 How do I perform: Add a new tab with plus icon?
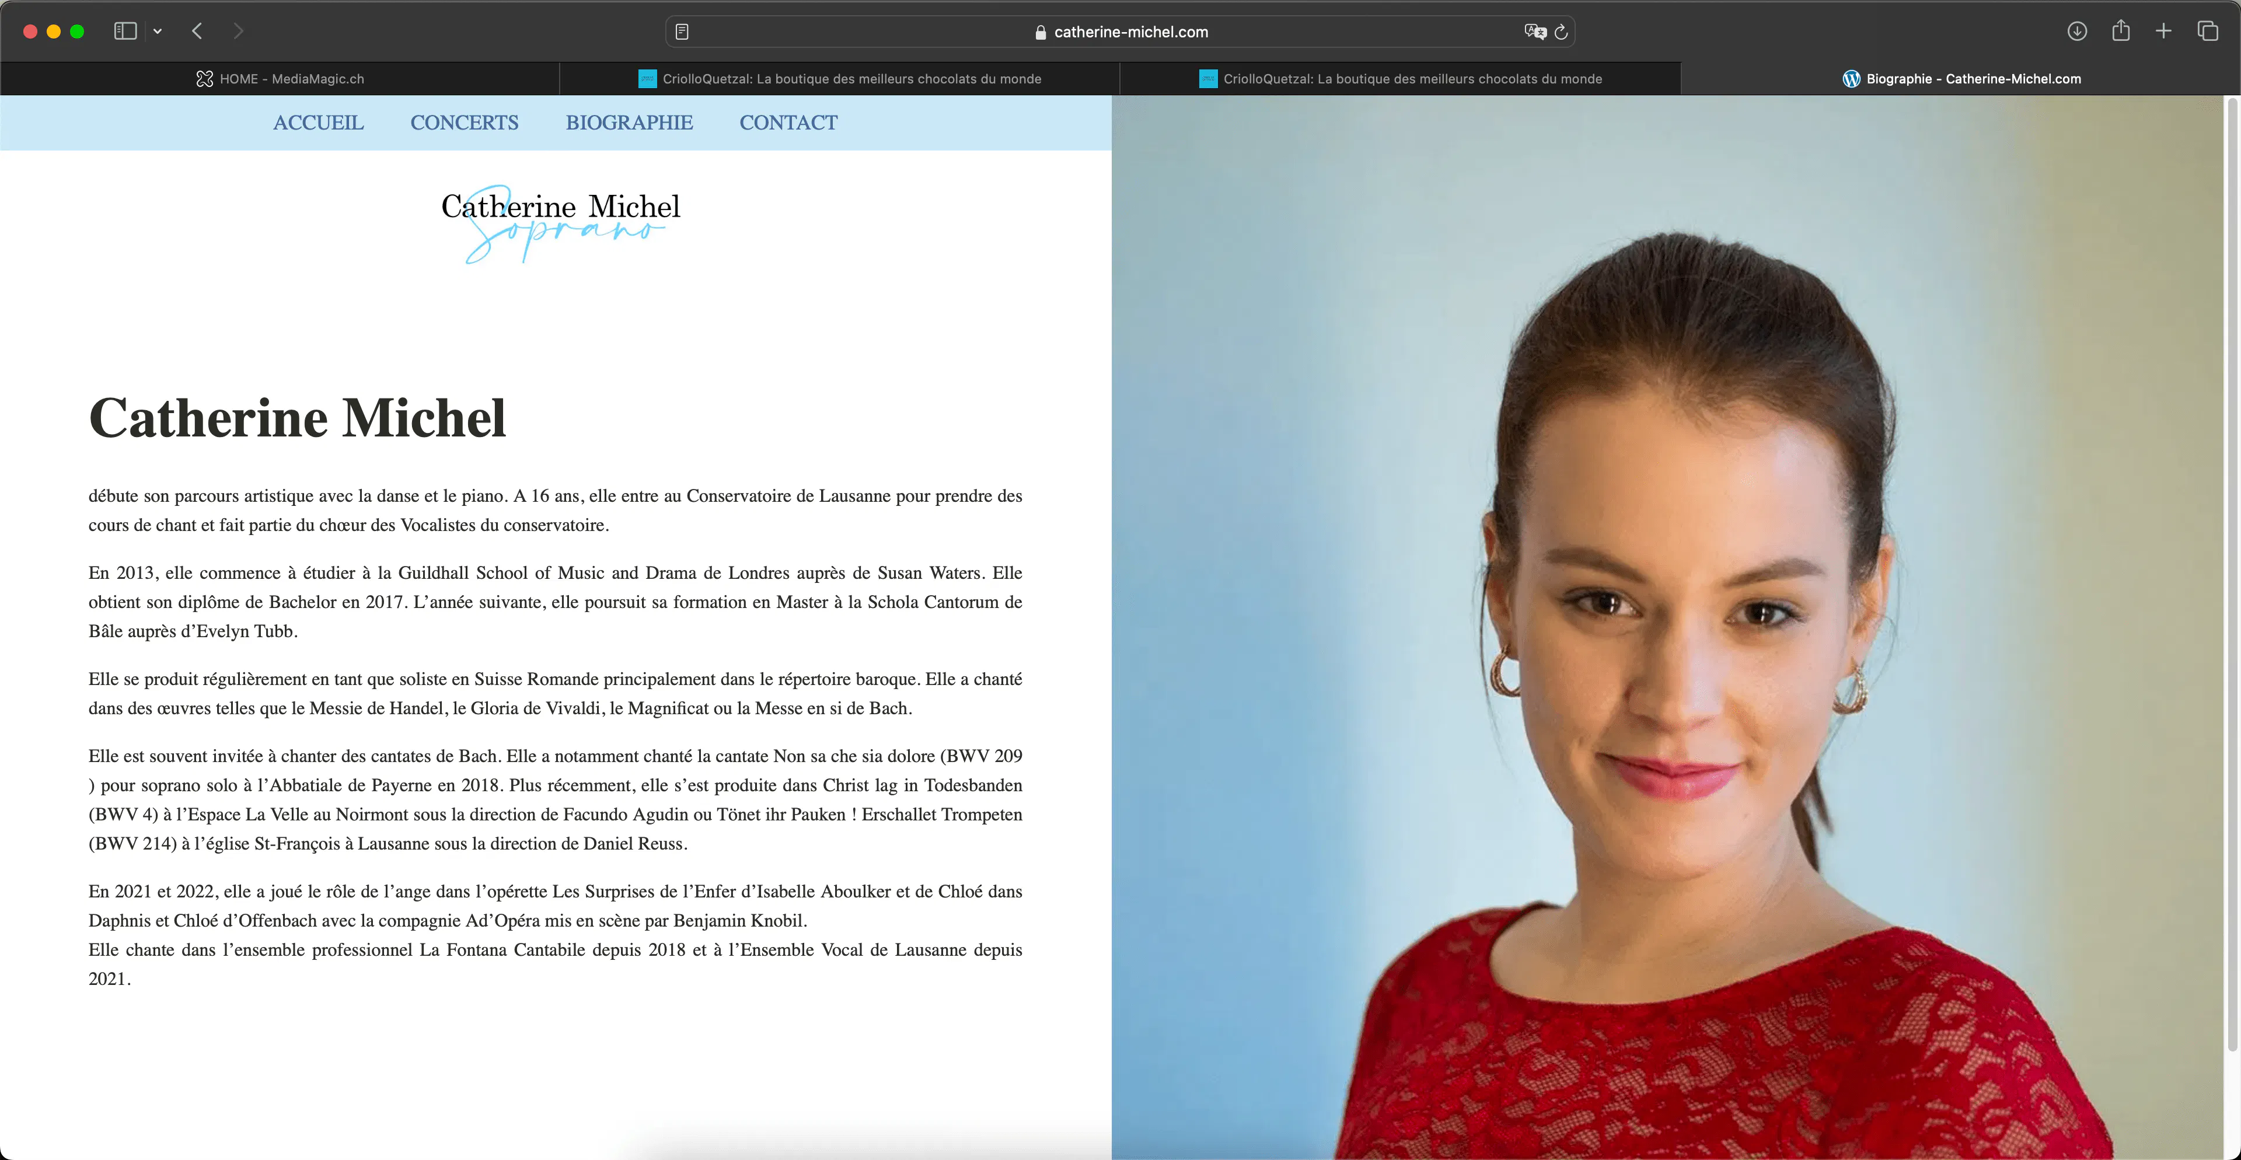coord(2163,32)
